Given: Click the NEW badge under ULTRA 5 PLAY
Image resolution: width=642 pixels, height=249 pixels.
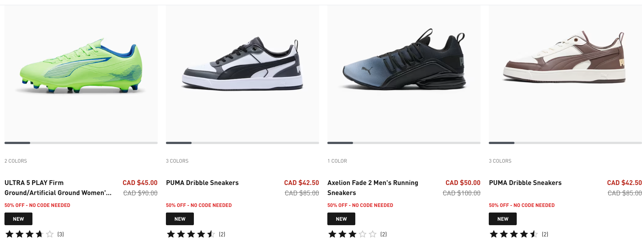Looking at the screenshot, I should pos(18,219).
